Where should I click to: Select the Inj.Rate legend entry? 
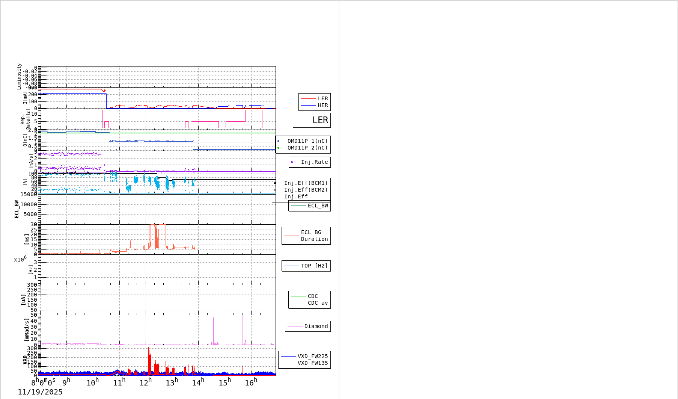click(314, 162)
